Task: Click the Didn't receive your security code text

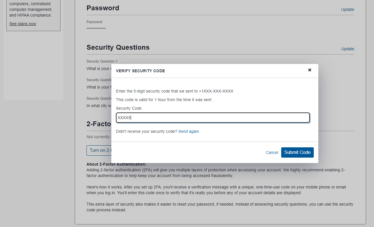Action: pyautogui.click(x=146, y=131)
